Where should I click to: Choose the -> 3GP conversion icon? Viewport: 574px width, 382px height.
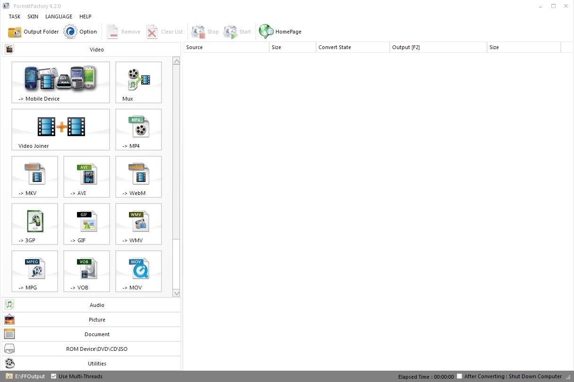34,224
